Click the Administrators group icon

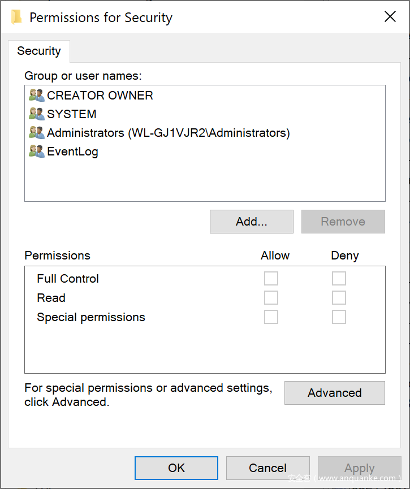tap(37, 133)
